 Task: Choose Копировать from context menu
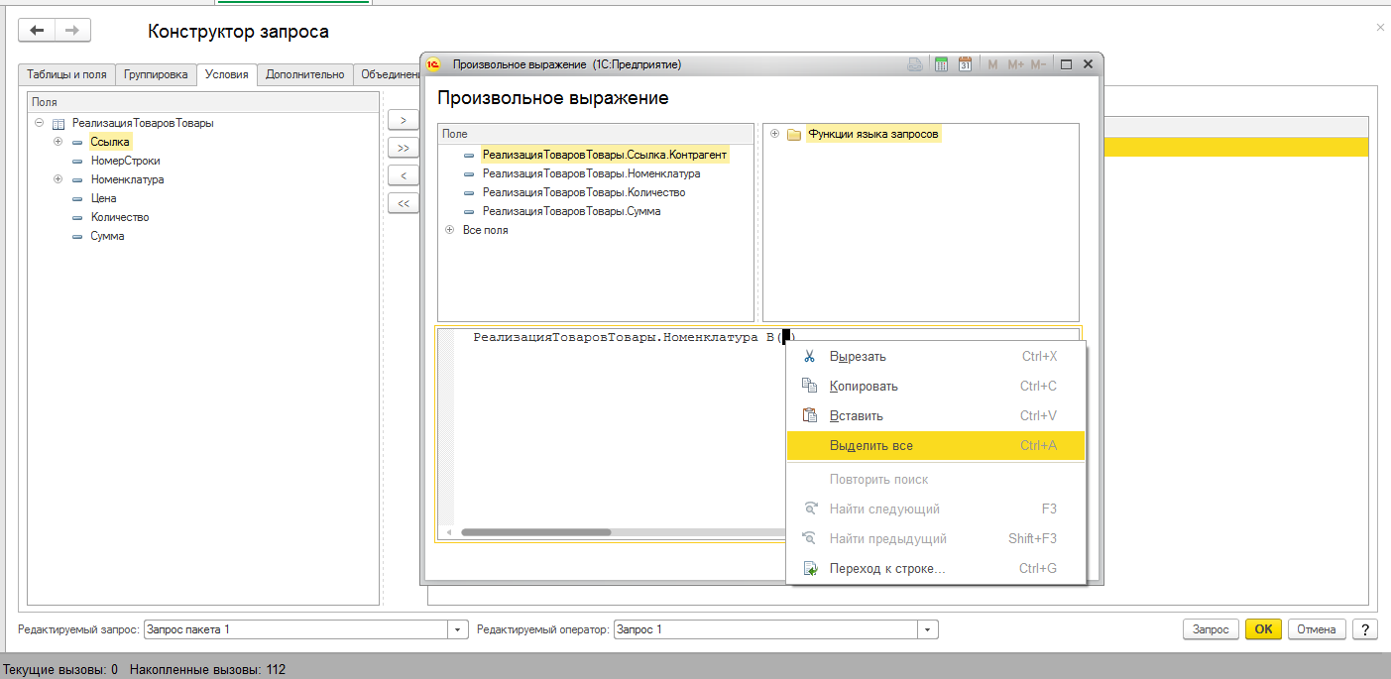936,387
